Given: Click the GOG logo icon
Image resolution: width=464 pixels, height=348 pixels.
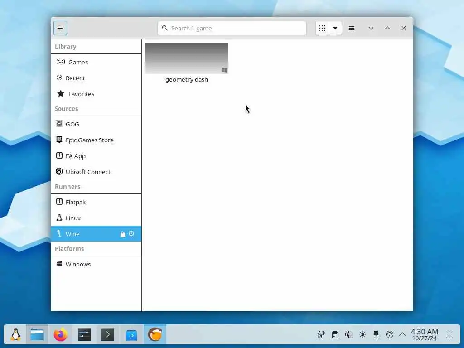Looking at the screenshot, I should tap(59, 124).
